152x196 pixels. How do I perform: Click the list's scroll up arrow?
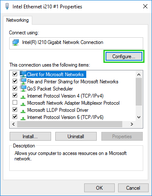139,75
